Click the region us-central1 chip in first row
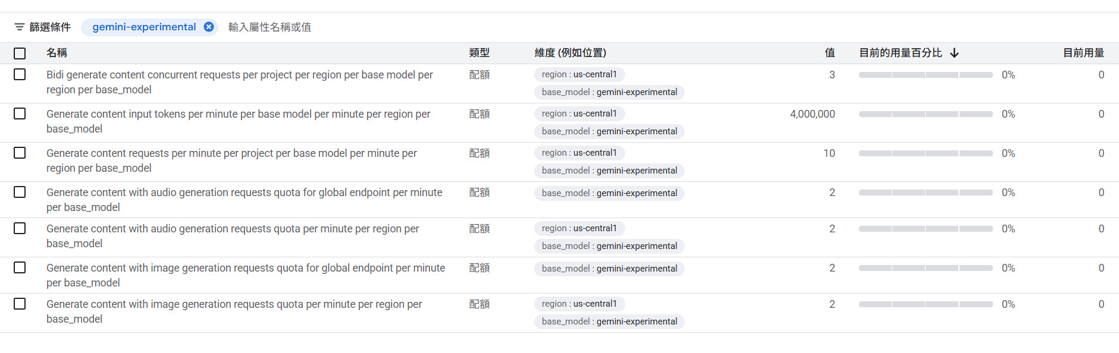1119x353 pixels. pyautogui.click(x=579, y=74)
